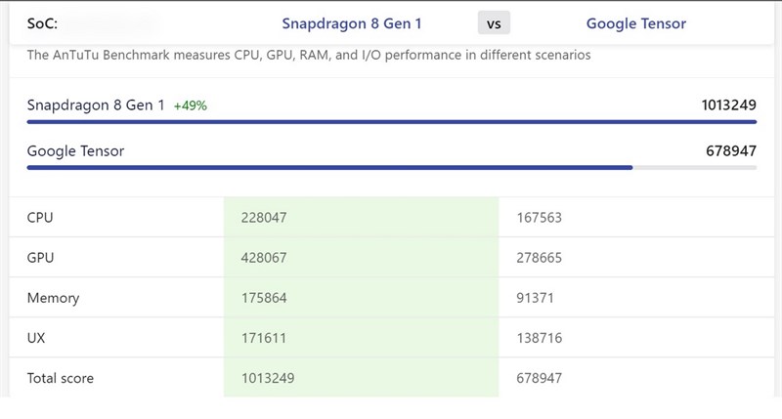The image size is (782, 419).
Task: Click the AnTuTu Benchmark description text
Action: 308,56
